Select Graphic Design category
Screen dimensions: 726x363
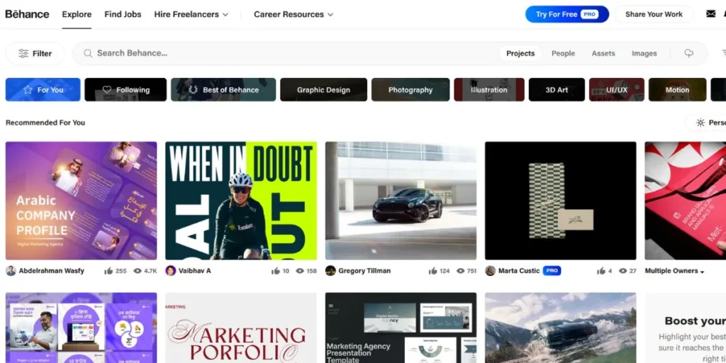pos(323,90)
